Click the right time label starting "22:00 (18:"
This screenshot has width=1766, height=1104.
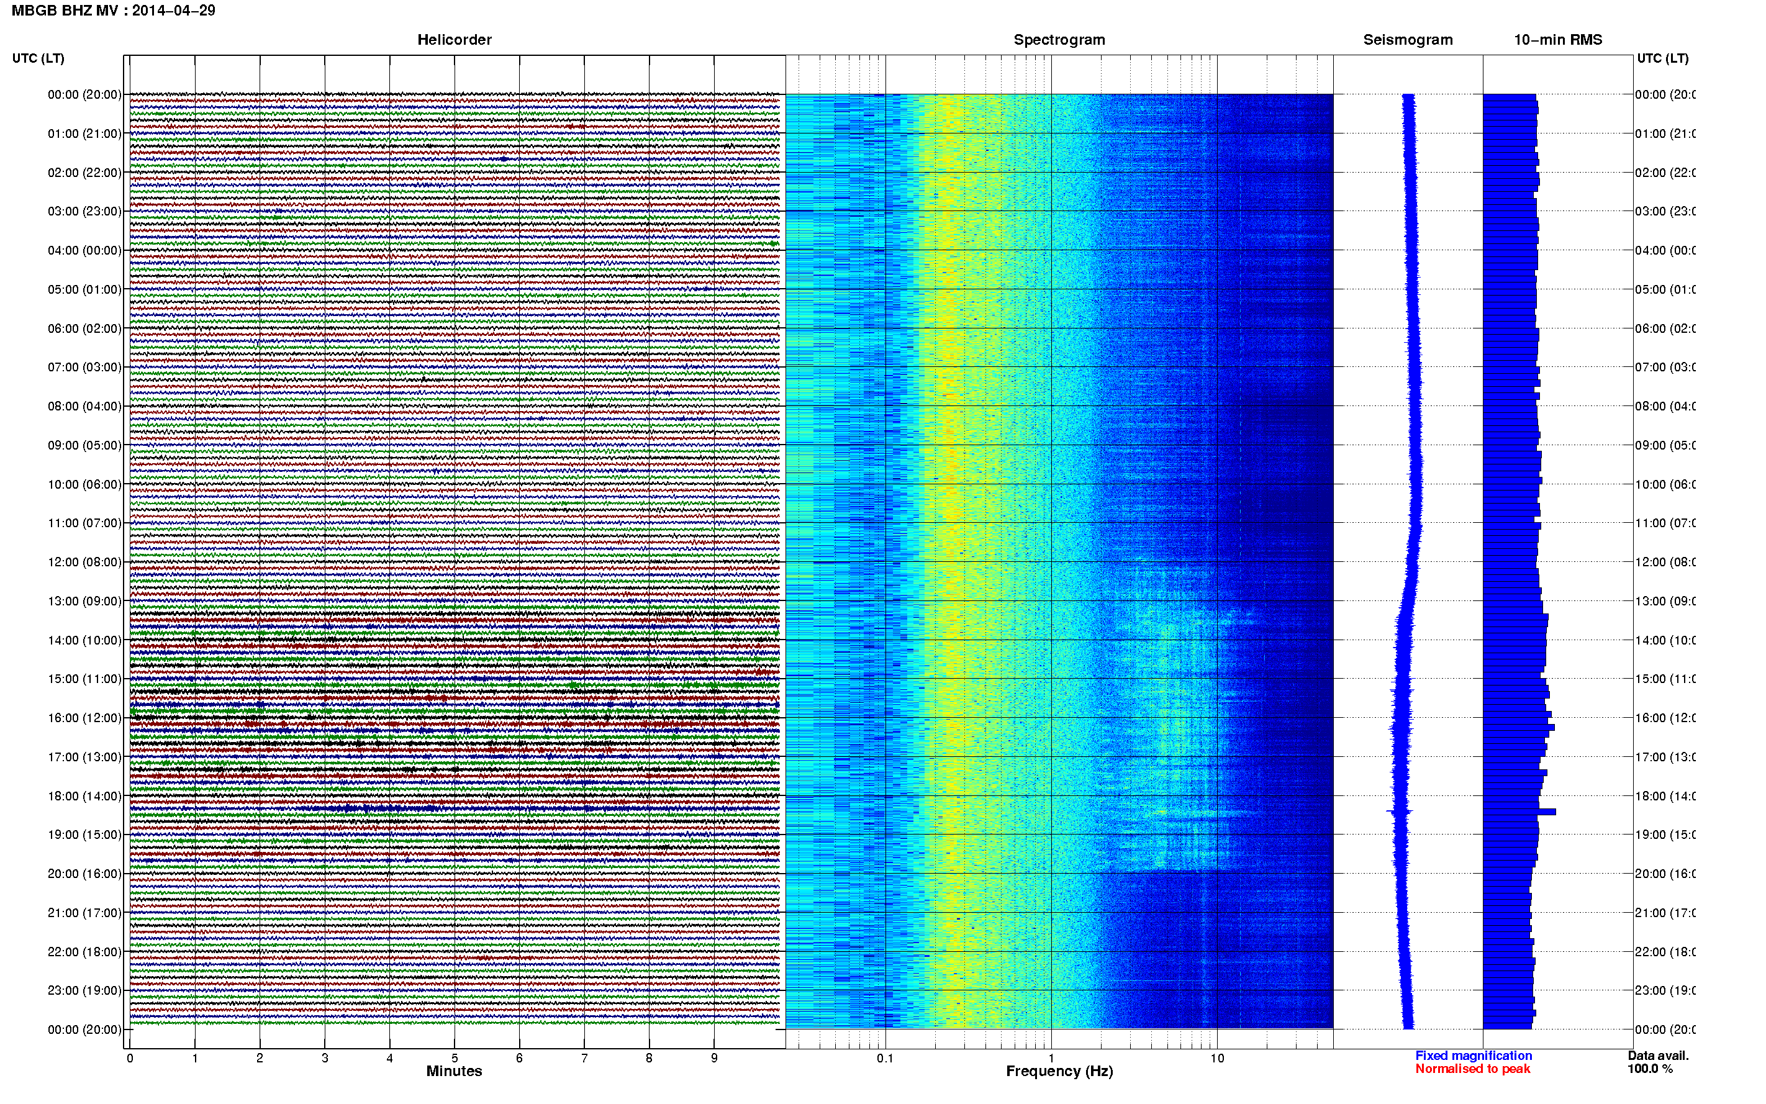click(x=1665, y=952)
